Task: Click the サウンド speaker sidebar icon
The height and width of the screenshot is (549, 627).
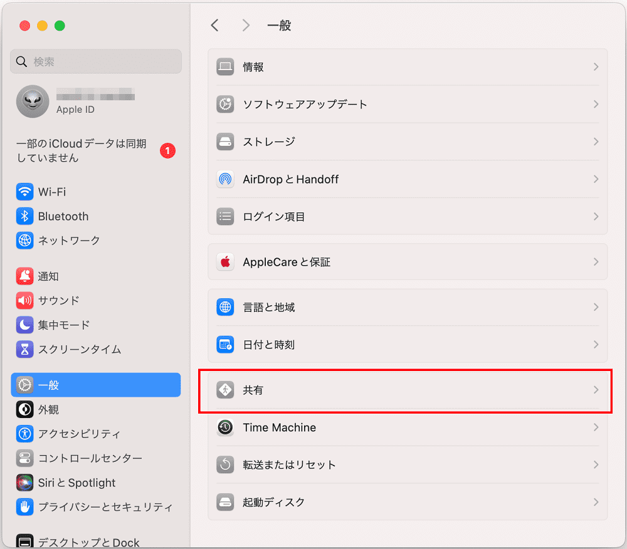Action: point(25,300)
